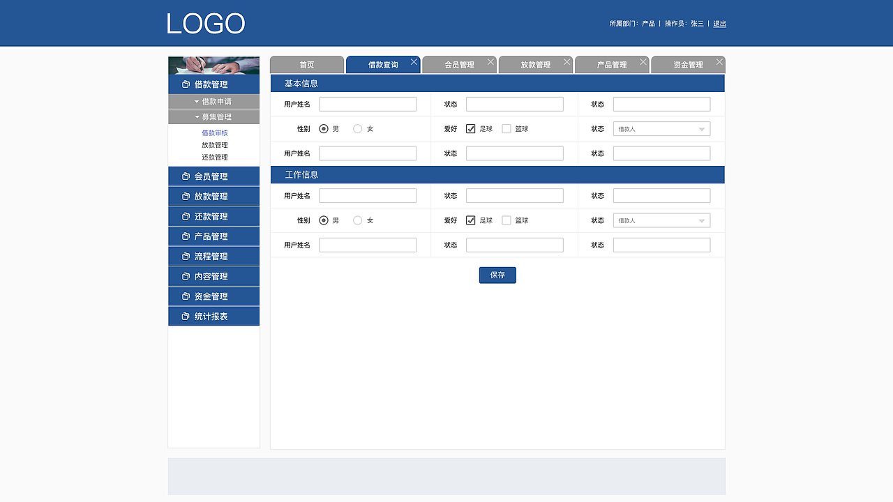Viewport: 893px width, 502px height.
Task: Click the 基本信息 section header
Action: click(x=497, y=84)
